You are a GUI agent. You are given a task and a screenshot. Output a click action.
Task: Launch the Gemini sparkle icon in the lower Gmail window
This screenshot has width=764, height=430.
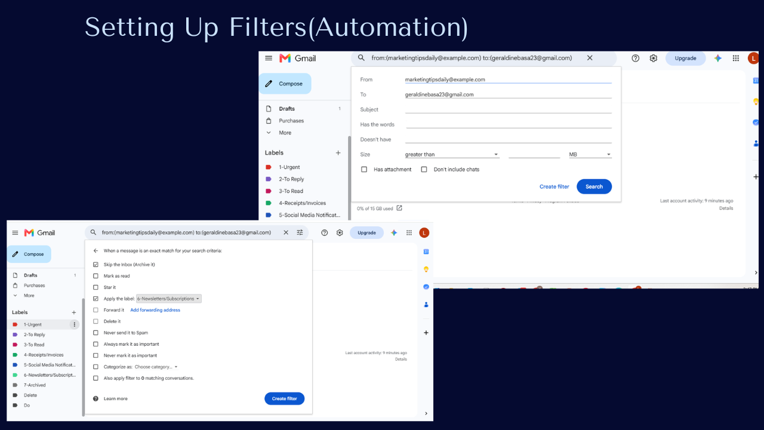(394, 232)
